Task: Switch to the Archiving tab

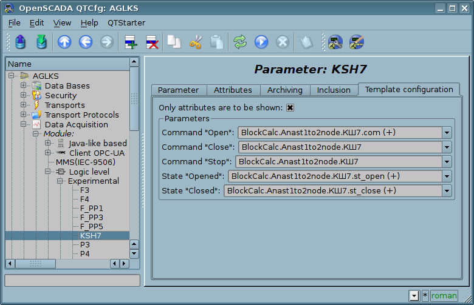Action: point(285,90)
